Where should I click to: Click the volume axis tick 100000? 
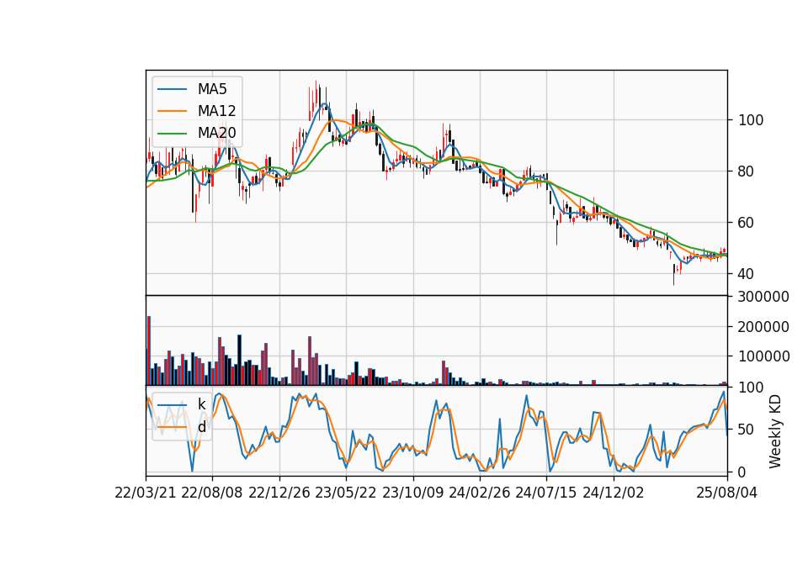[763, 356]
